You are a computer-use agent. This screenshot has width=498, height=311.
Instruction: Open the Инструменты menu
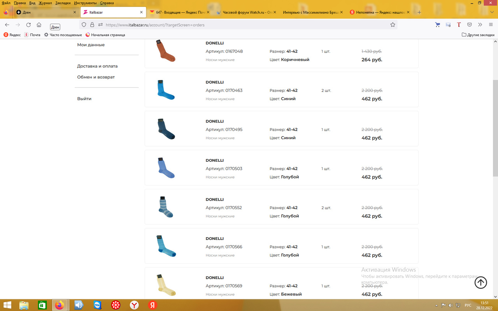(85, 3)
